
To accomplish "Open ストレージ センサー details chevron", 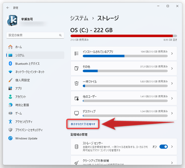I will pos(172,147).
